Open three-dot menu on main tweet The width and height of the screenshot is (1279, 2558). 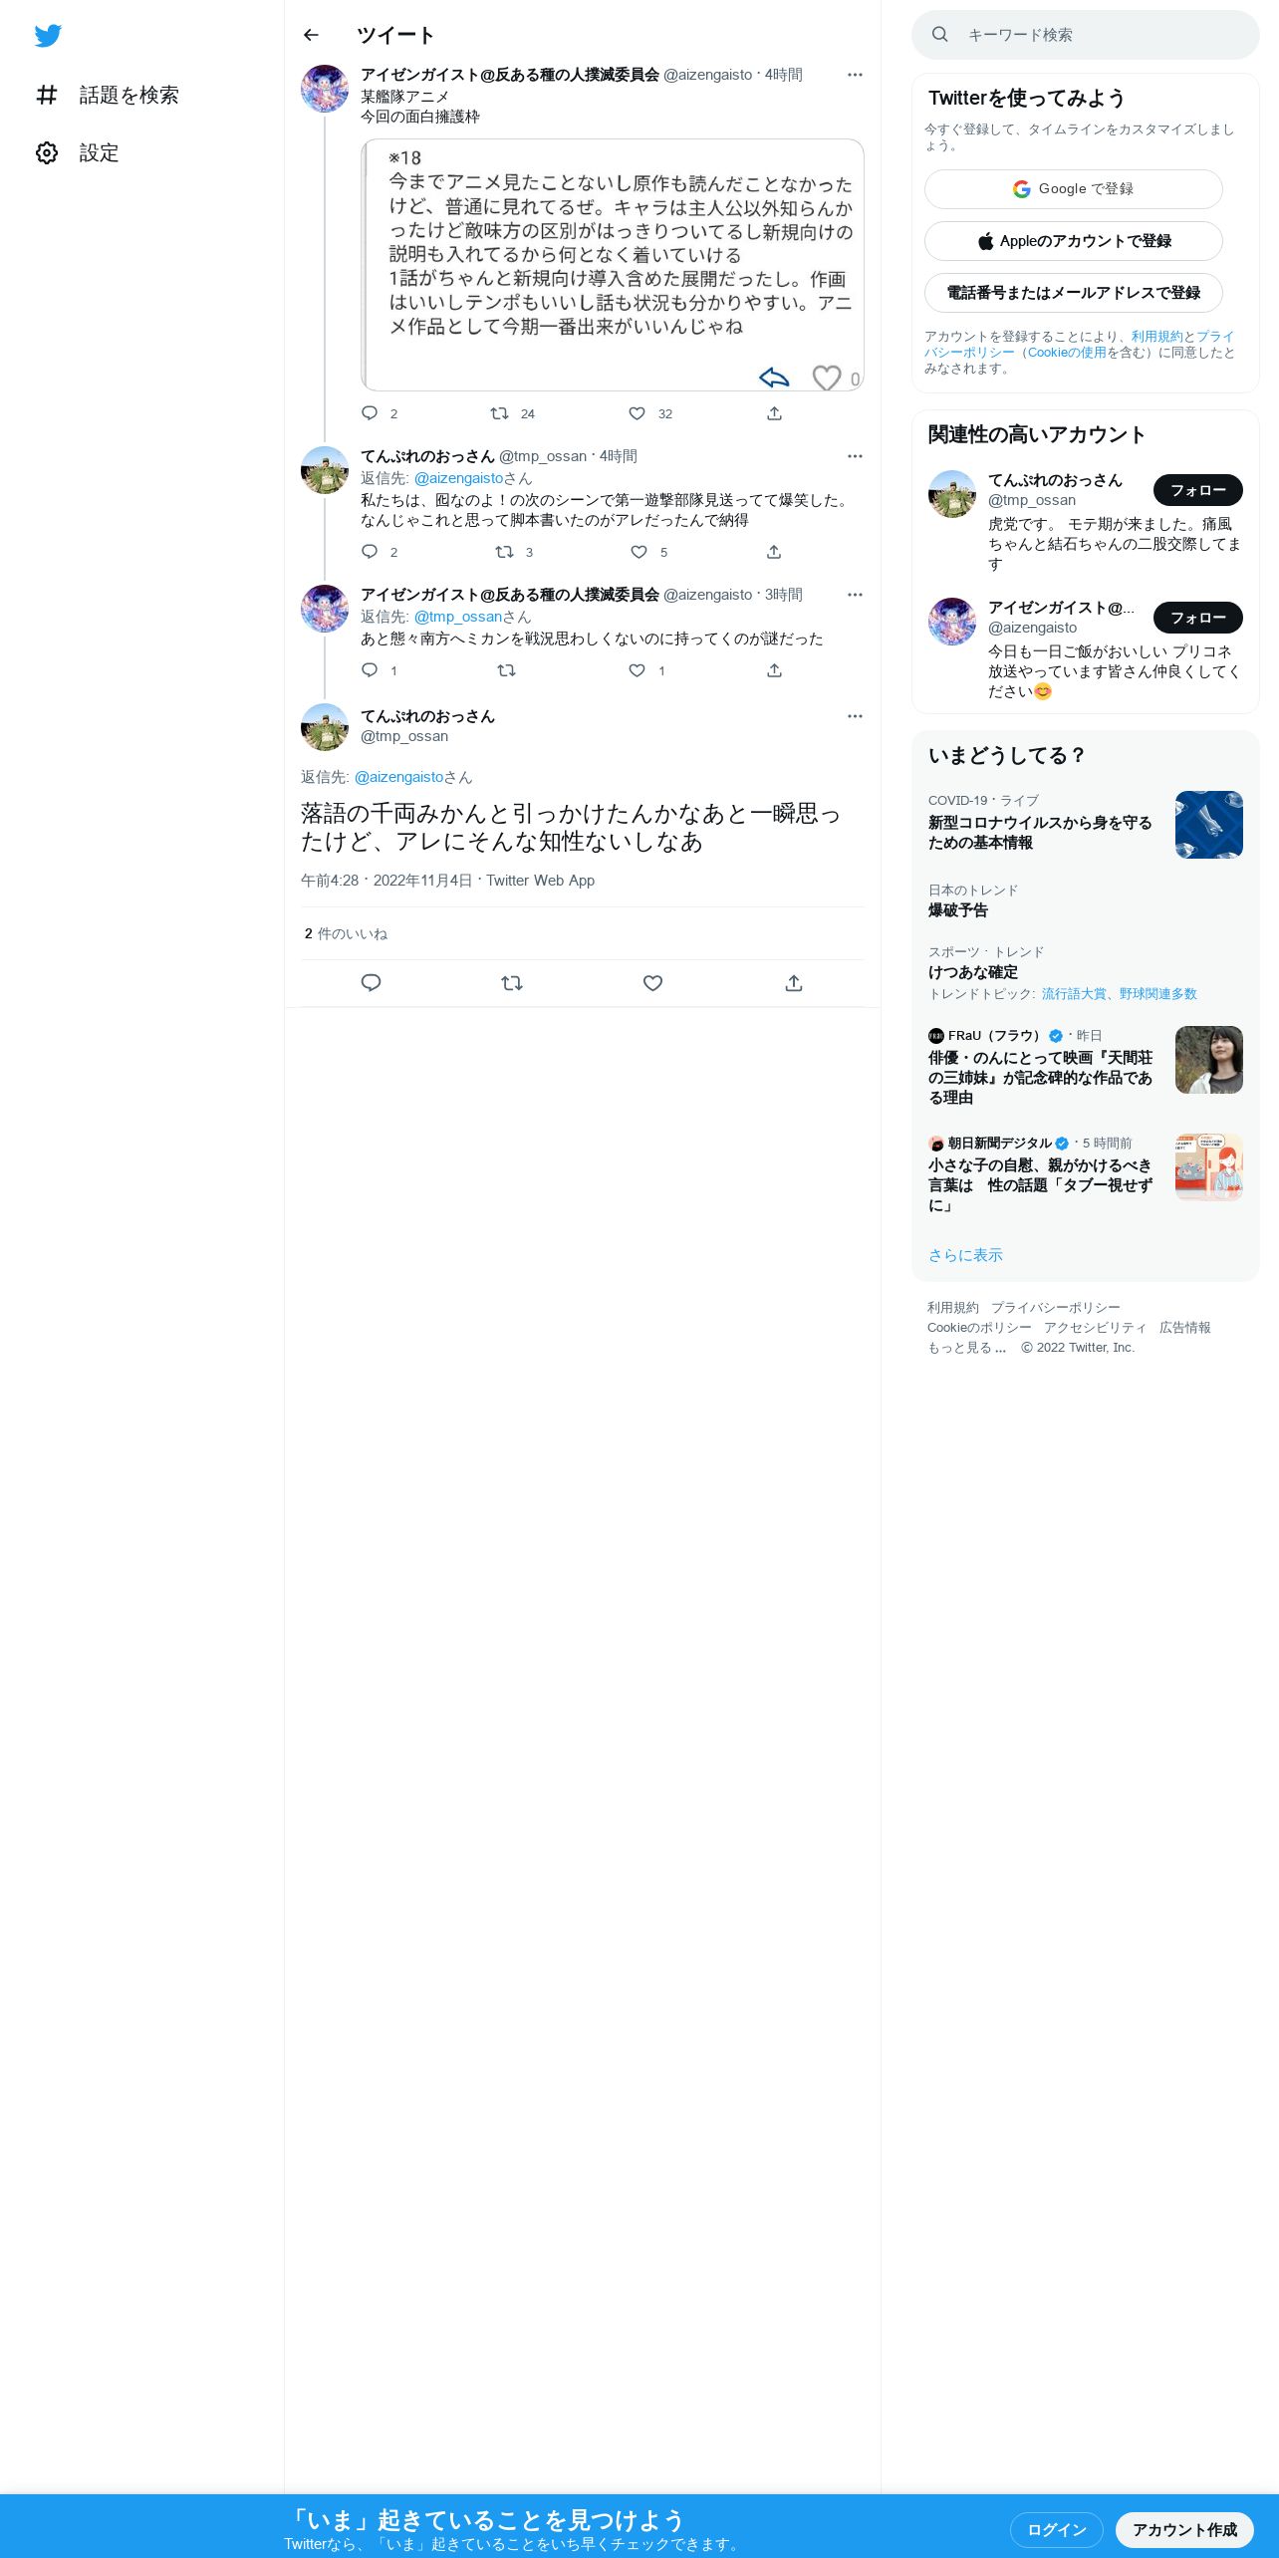point(855,716)
